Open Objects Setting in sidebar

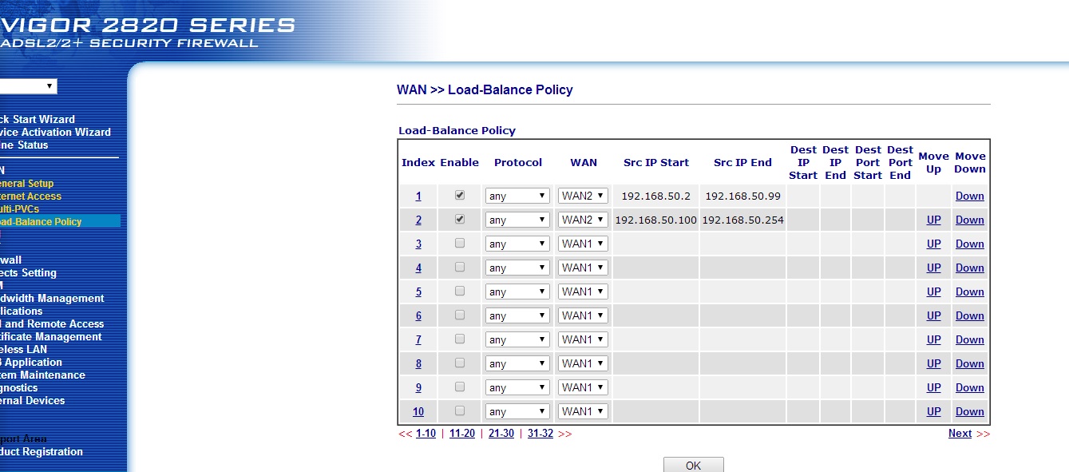tap(28, 272)
